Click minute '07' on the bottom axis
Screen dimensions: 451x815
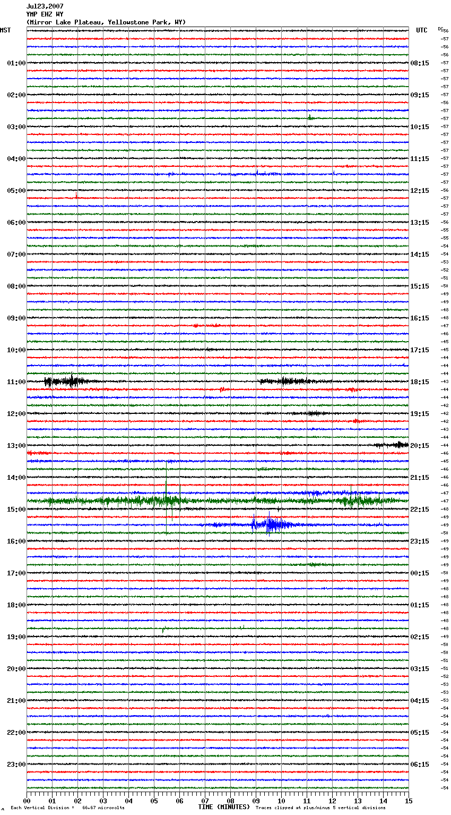pos(205,801)
